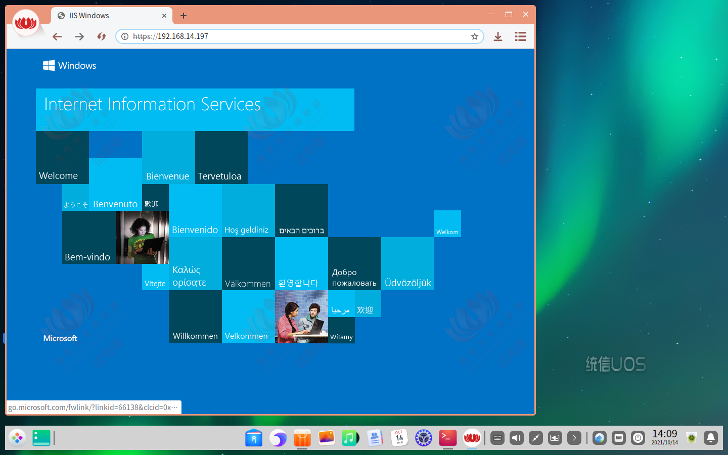Open the multitasking view in the dock

41,438
